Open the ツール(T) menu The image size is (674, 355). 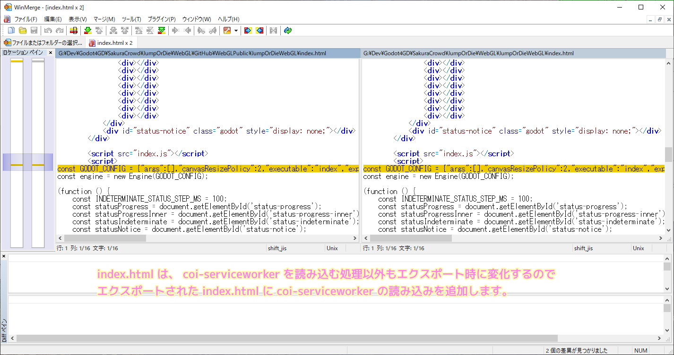click(x=131, y=19)
